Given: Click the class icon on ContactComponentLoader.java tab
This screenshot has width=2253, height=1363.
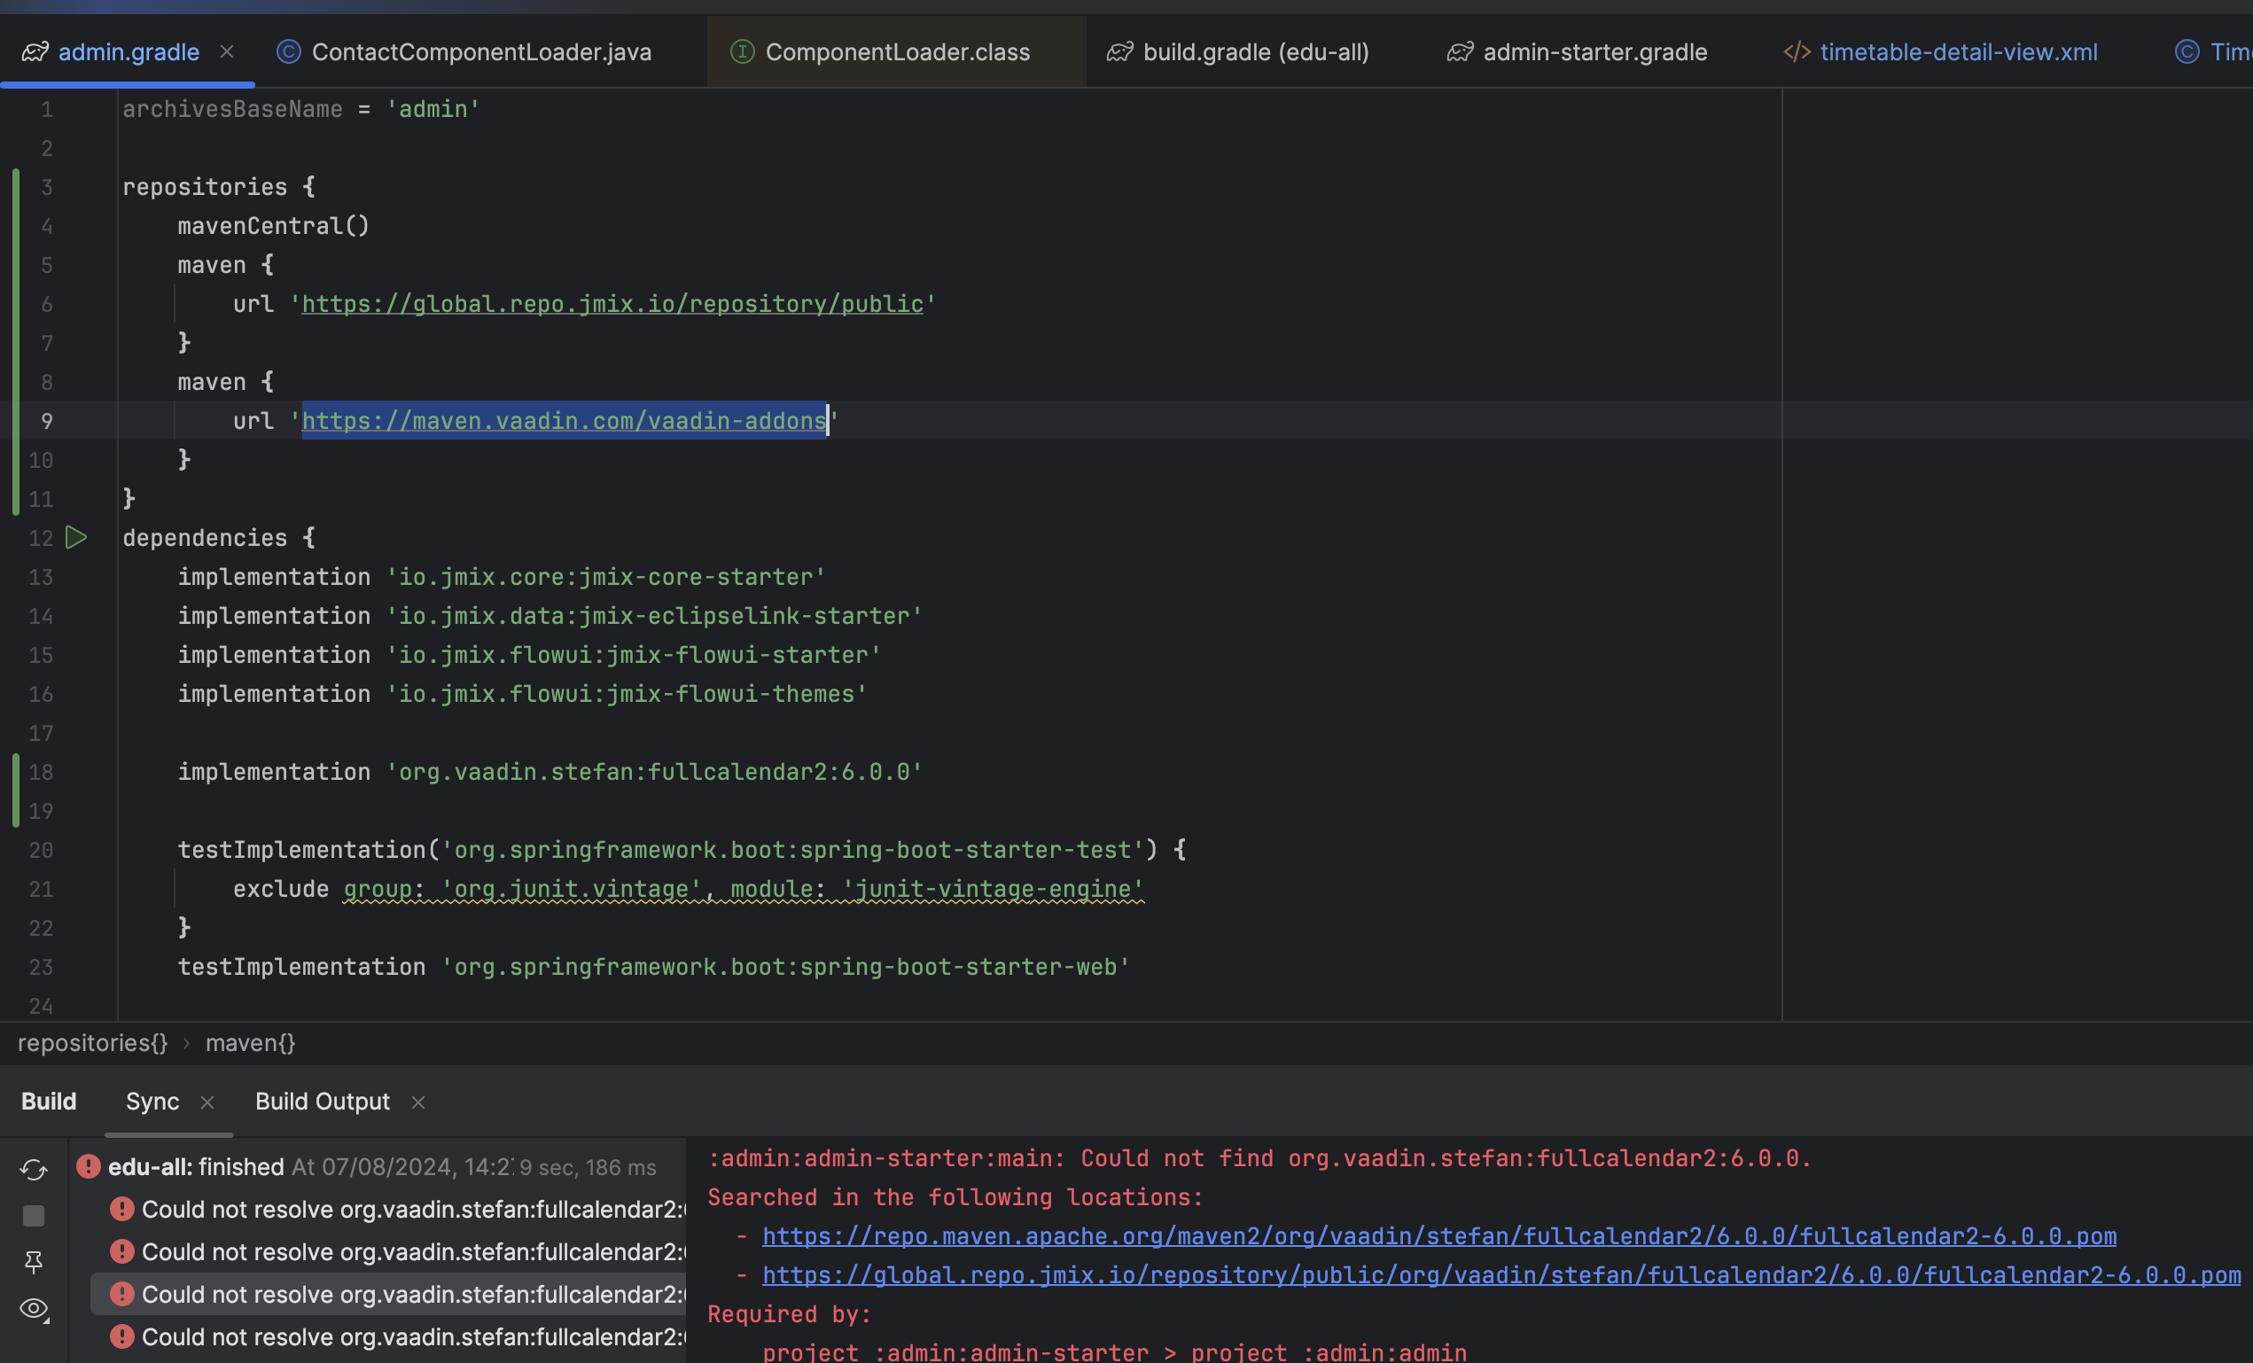Looking at the screenshot, I should click(288, 52).
